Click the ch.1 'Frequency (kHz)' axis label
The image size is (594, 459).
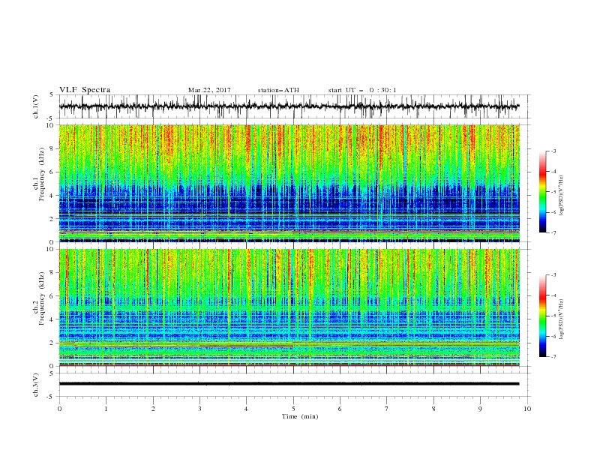(x=42, y=174)
